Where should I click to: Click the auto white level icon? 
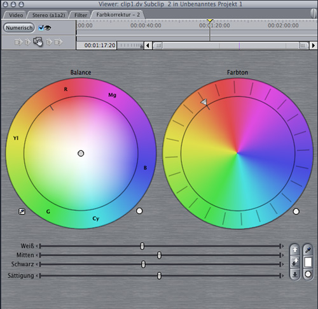[x=295, y=250]
